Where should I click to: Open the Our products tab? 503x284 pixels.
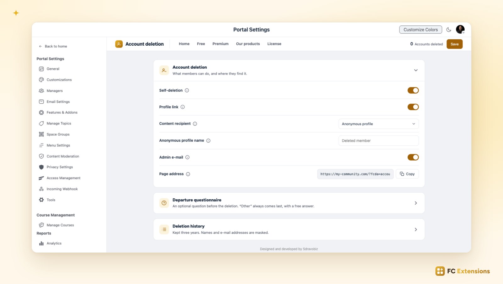(x=248, y=44)
